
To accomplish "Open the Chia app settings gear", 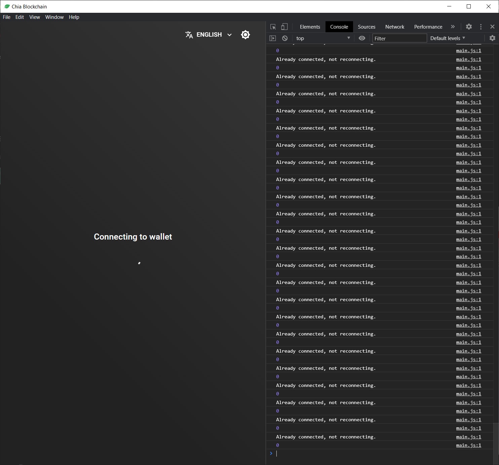I will tap(245, 34).
